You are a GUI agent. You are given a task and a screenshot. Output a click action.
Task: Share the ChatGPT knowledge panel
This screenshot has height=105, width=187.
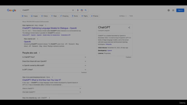tap(129, 27)
